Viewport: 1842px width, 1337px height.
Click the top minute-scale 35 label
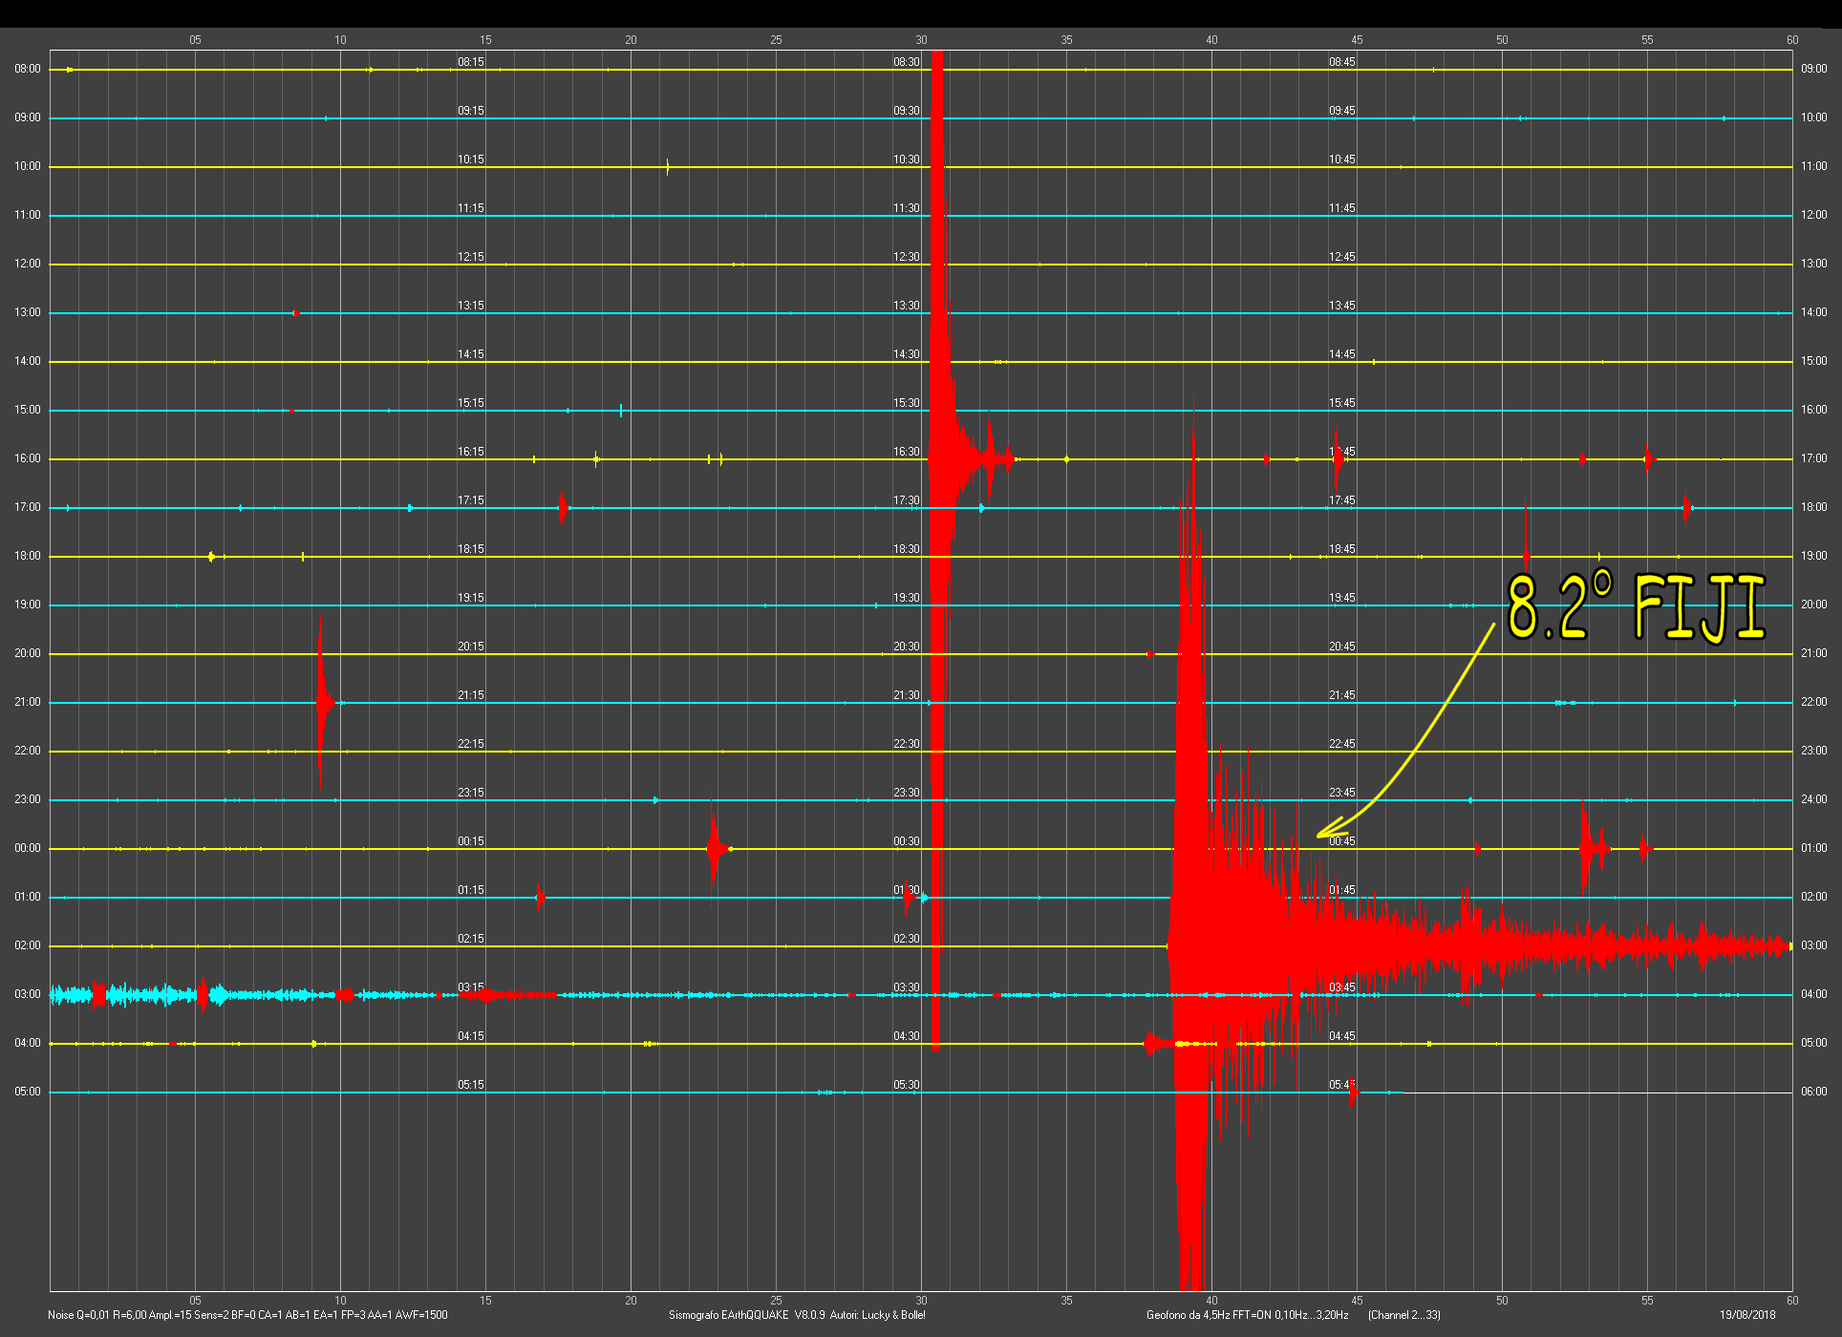[x=1066, y=40]
